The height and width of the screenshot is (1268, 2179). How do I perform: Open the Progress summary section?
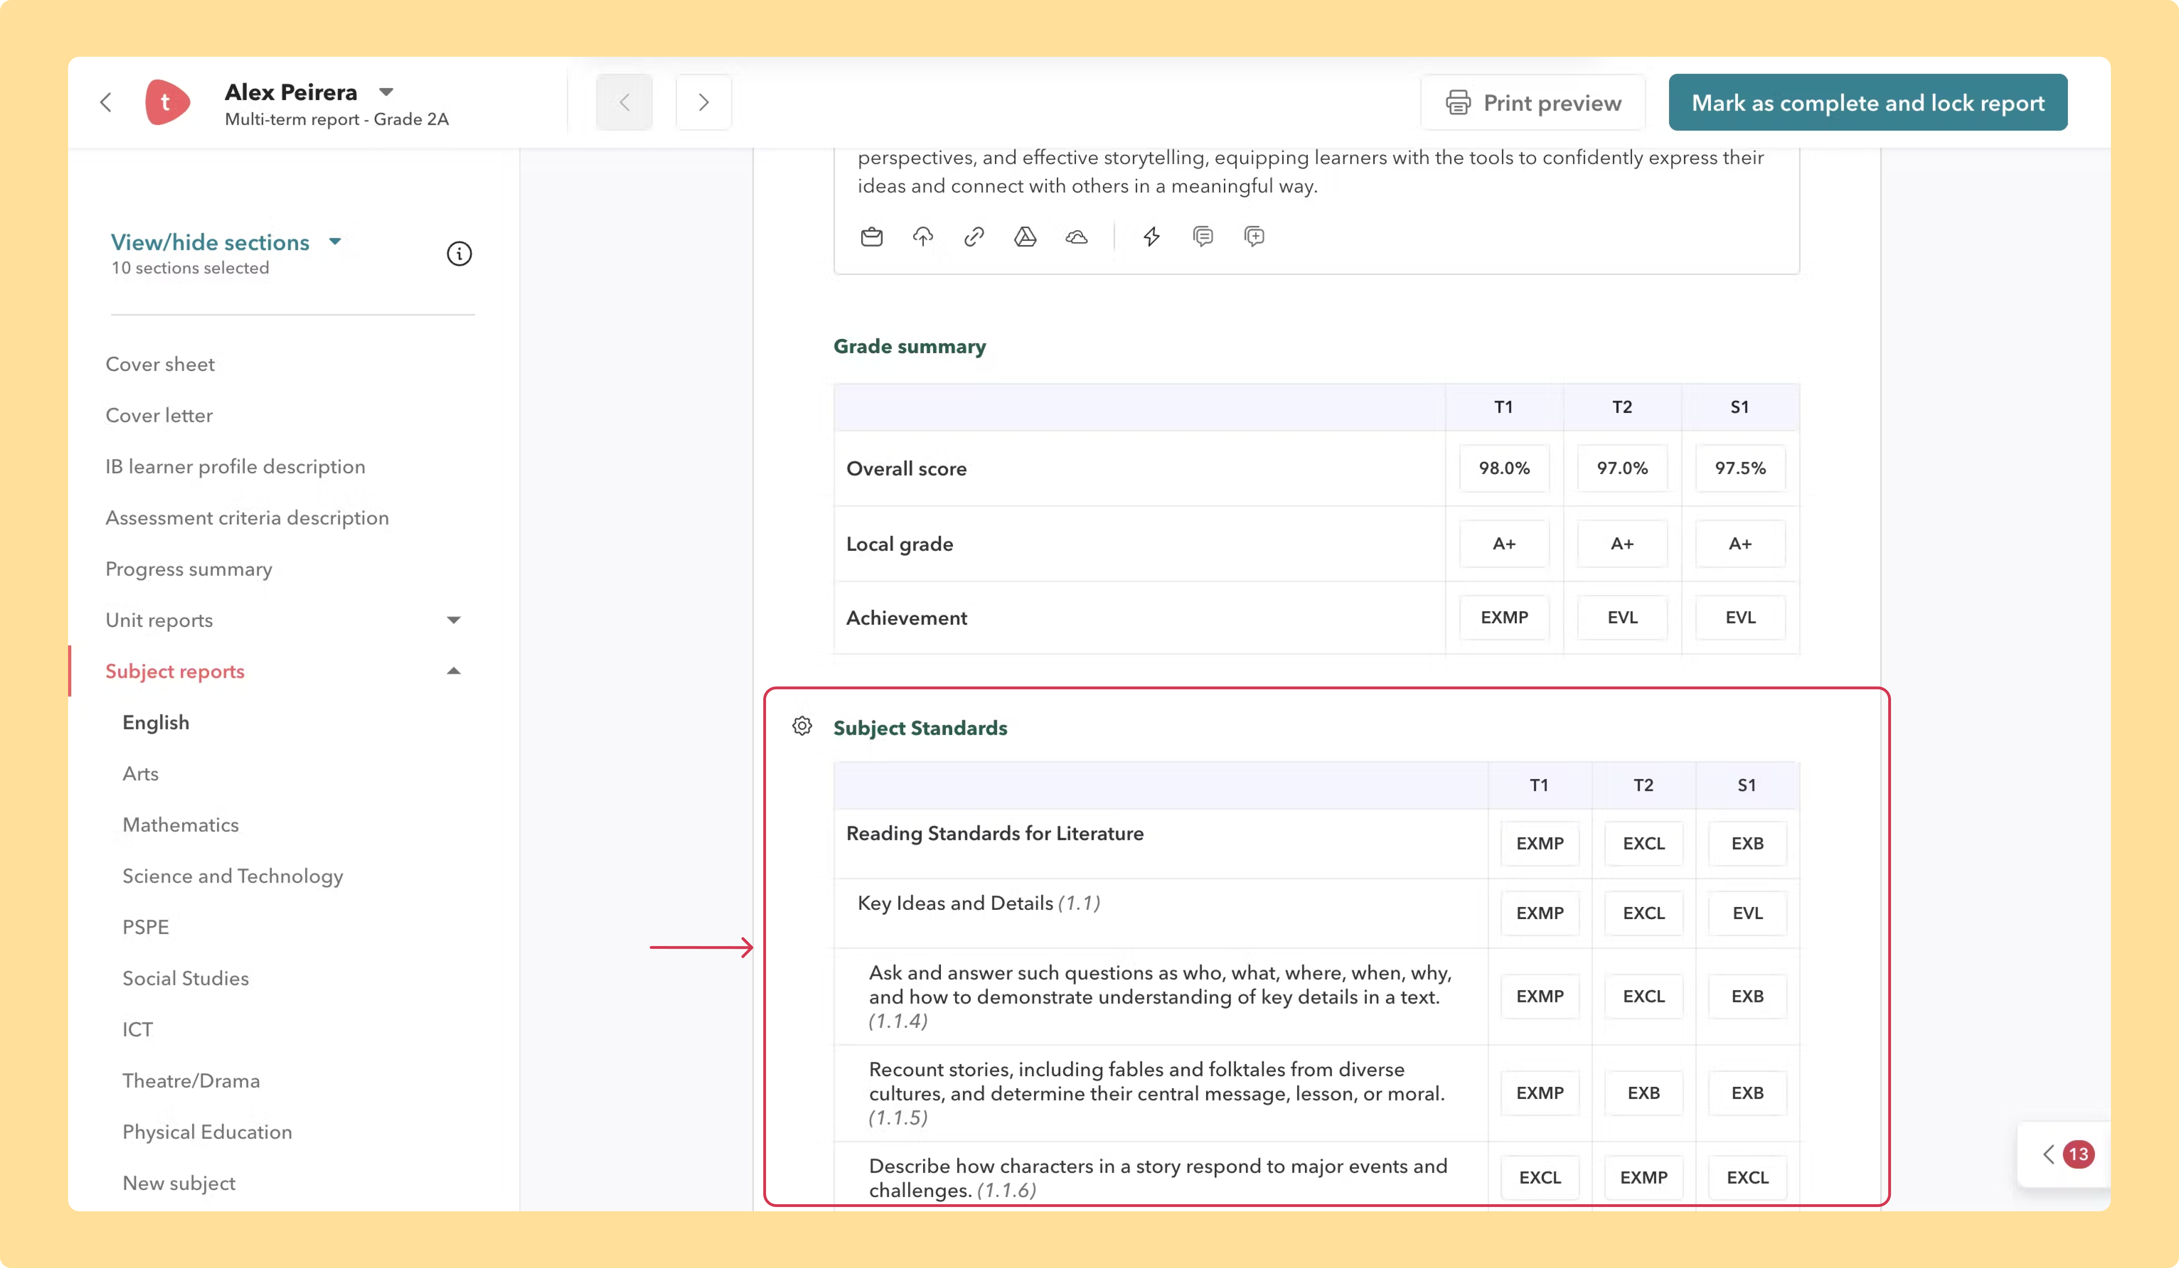pyautogui.click(x=189, y=569)
